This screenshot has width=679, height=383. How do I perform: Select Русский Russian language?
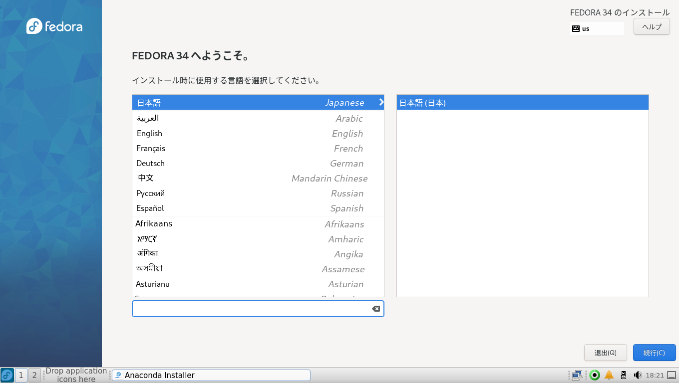coord(258,193)
